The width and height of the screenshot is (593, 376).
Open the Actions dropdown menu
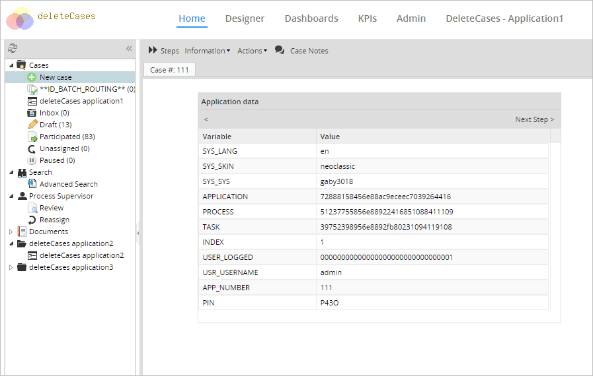point(252,51)
